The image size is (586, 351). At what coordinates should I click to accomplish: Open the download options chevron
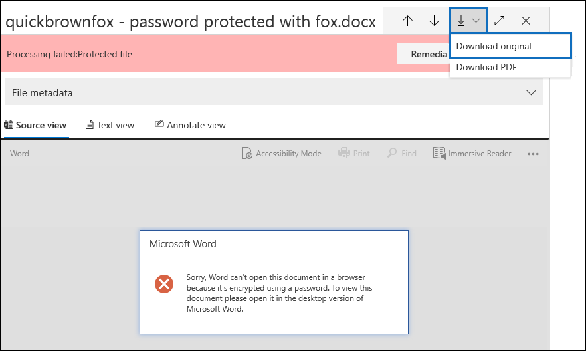[476, 21]
